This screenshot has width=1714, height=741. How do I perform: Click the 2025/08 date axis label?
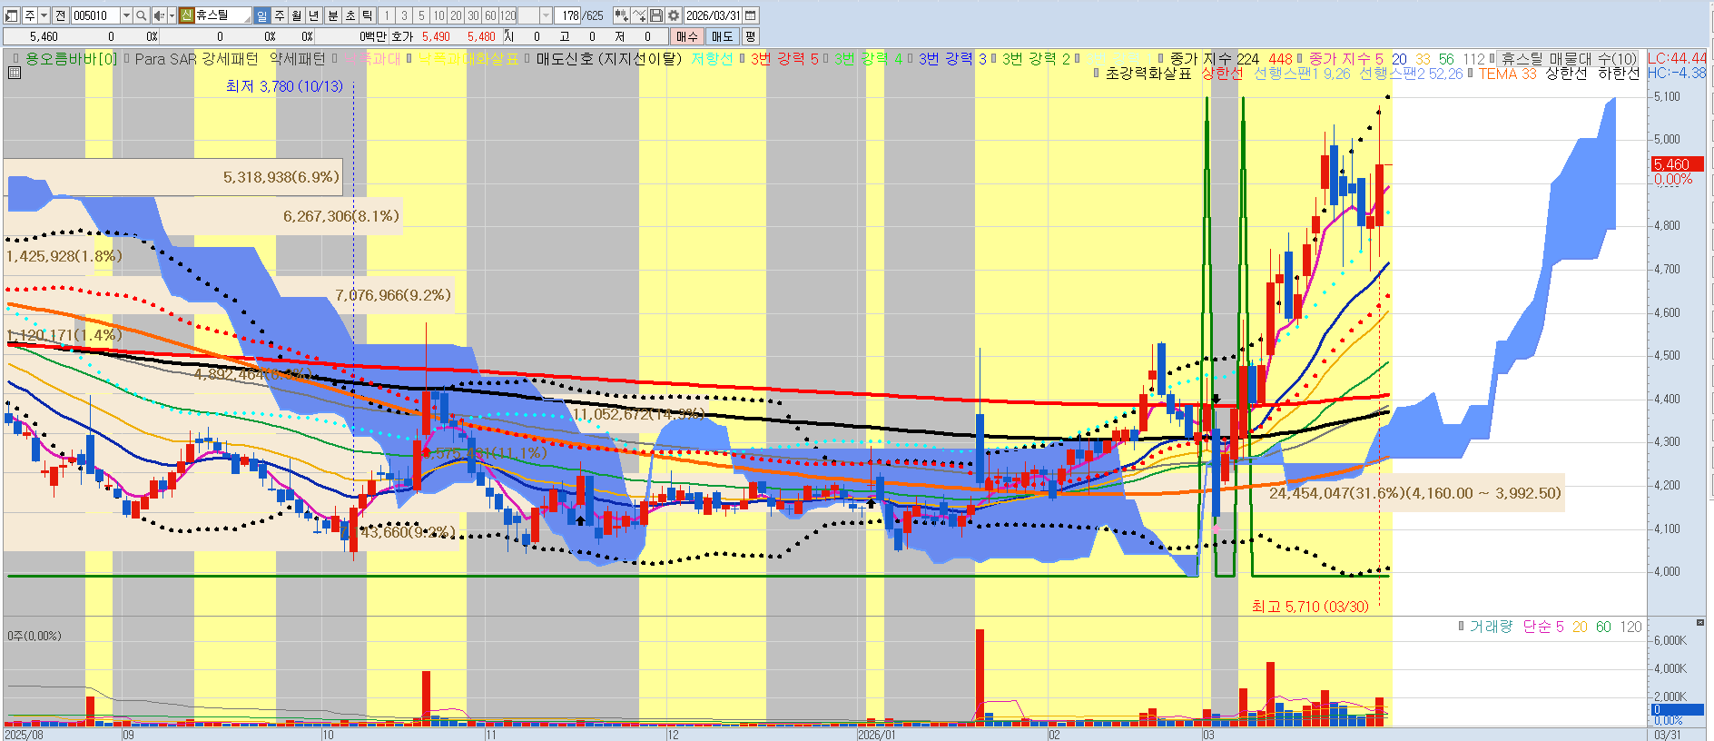[x=24, y=735]
